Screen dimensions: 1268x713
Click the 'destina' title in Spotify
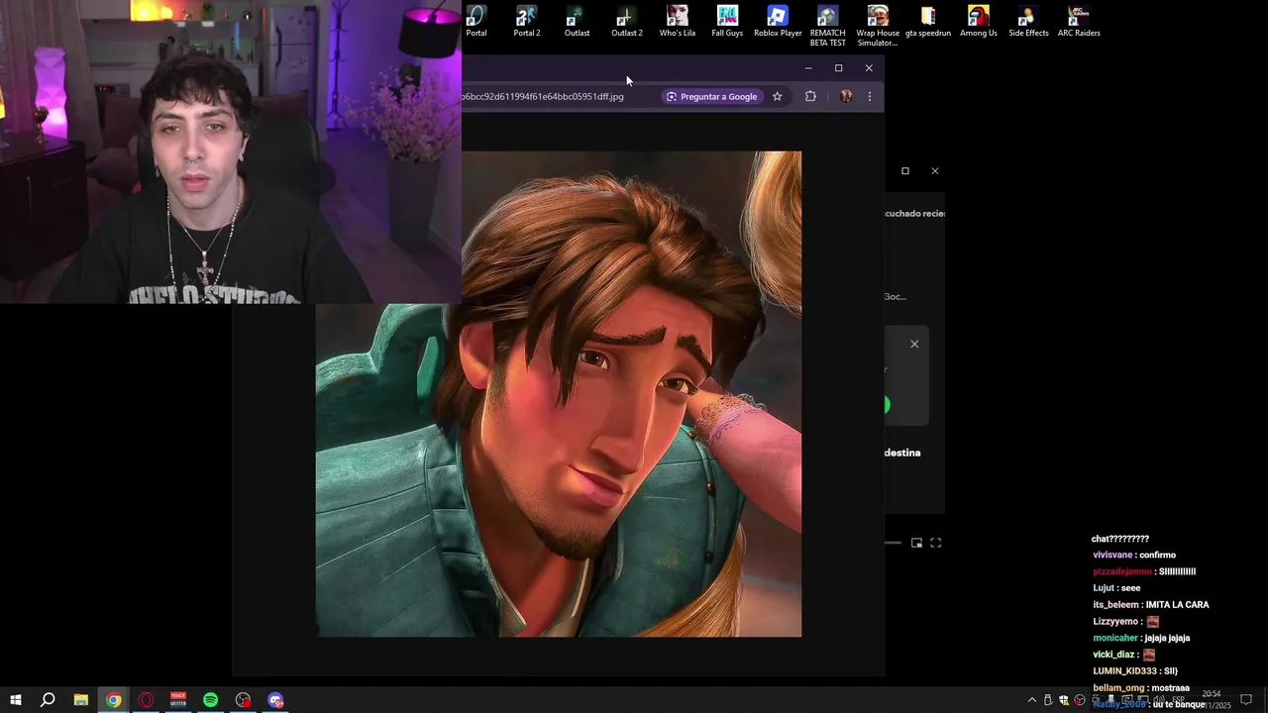click(902, 453)
